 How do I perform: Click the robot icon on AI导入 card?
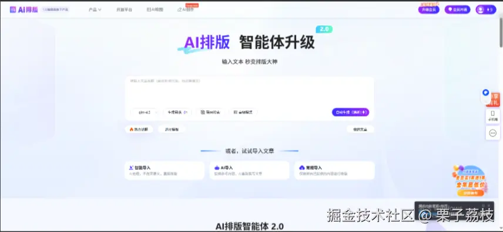click(x=217, y=168)
